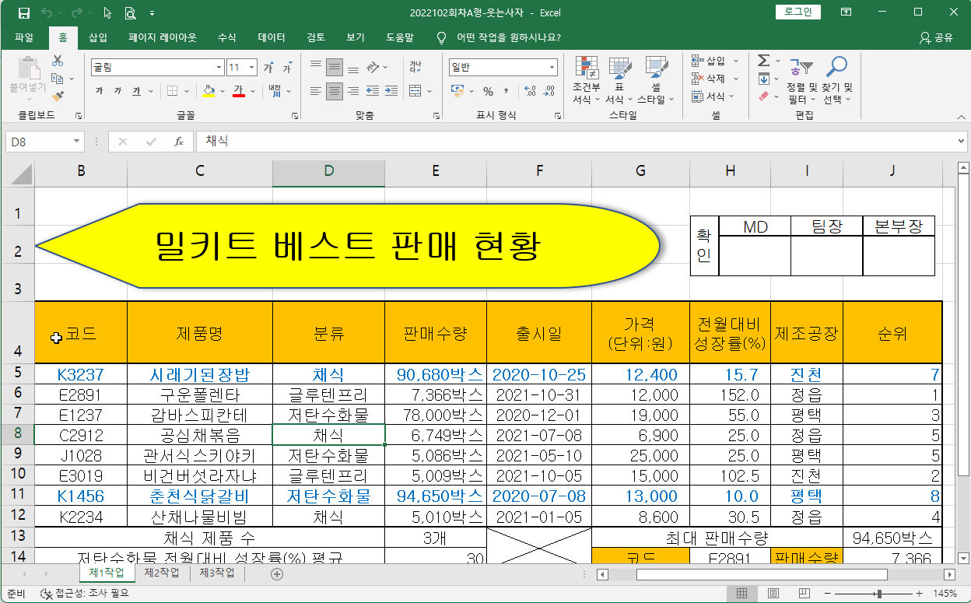This screenshot has width=971, height=603.
Task: Select the text orientation icon
Action: 373,68
